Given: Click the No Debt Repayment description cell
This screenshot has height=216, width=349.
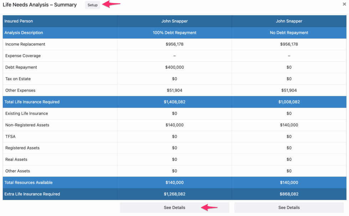Looking at the screenshot, I should [x=289, y=32].
